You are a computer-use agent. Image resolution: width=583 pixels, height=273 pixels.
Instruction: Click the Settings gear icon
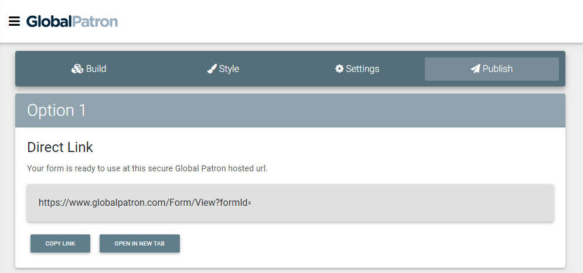point(339,69)
